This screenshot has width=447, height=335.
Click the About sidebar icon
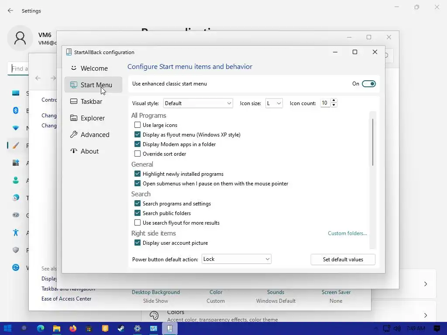[x=73, y=151]
